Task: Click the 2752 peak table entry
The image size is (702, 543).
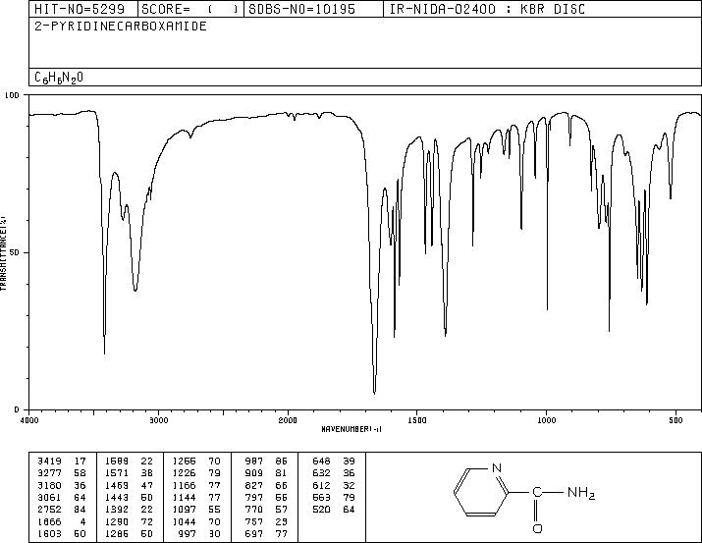Action: pyautogui.click(x=61, y=510)
